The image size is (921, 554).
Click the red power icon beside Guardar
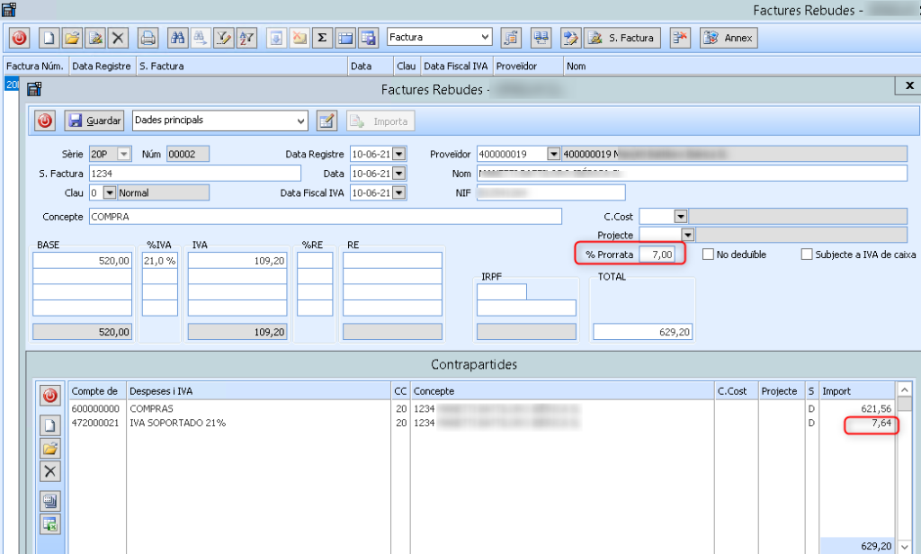coord(45,121)
